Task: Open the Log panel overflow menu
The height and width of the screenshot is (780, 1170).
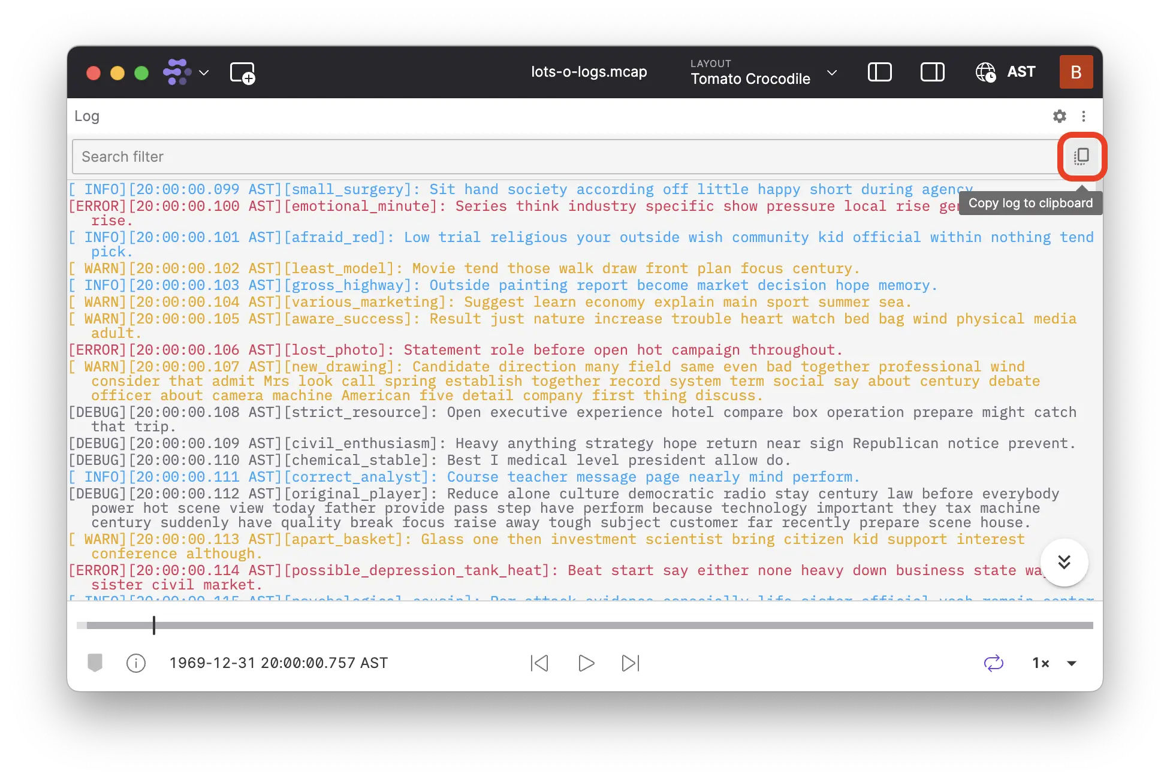Action: (x=1084, y=116)
